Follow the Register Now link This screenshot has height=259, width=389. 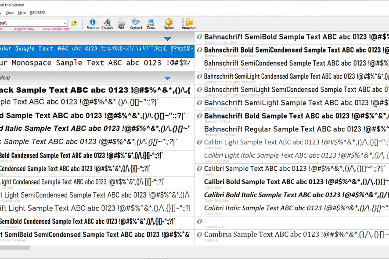tap(24, 29)
